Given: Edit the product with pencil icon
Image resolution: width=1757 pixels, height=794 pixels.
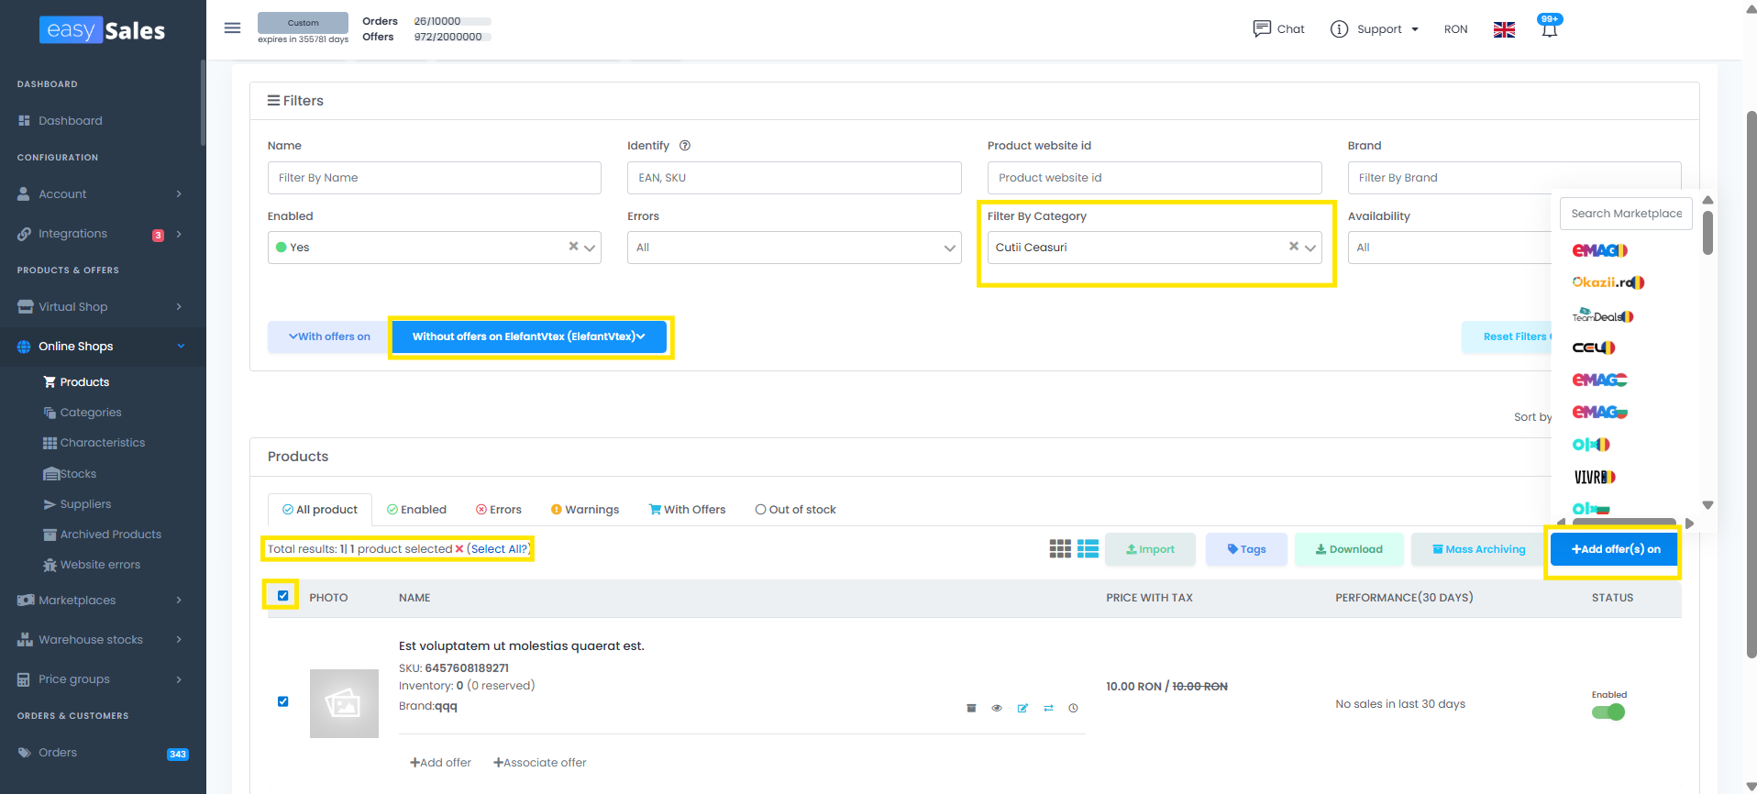Looking at the screenshot, I should pyautogui.click(x=1022, y=708).
